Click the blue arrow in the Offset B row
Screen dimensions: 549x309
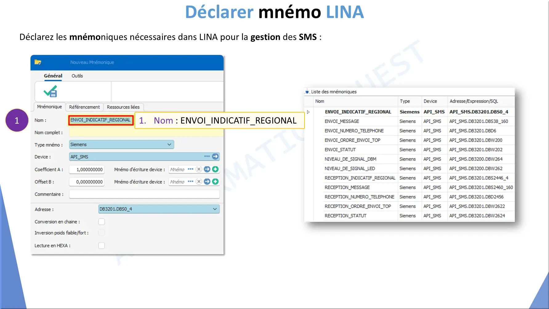coord(207,182)
